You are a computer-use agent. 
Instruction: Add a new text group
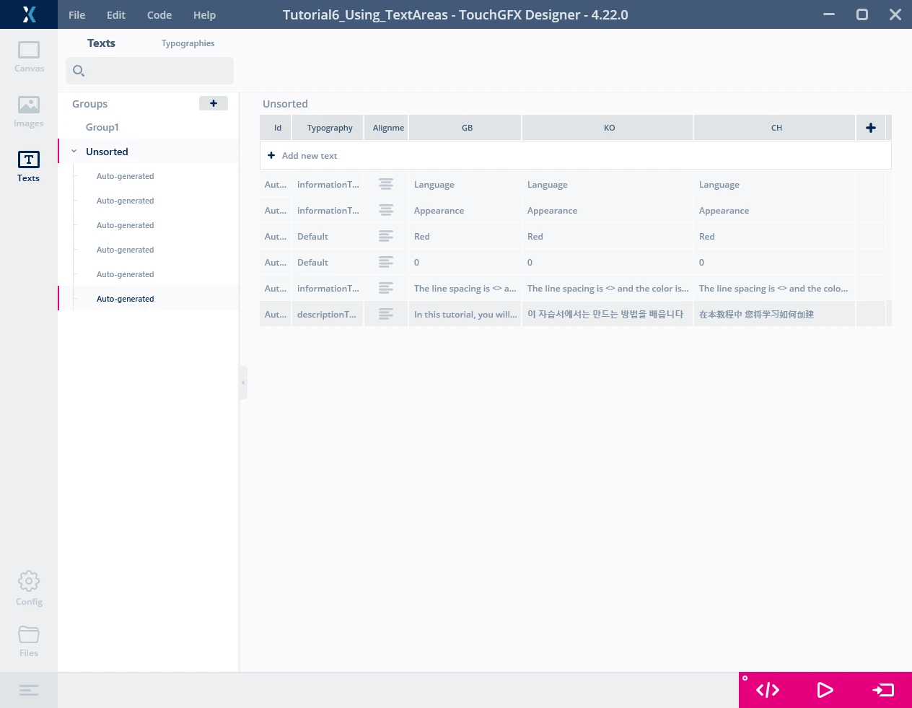tap(214, 103)
